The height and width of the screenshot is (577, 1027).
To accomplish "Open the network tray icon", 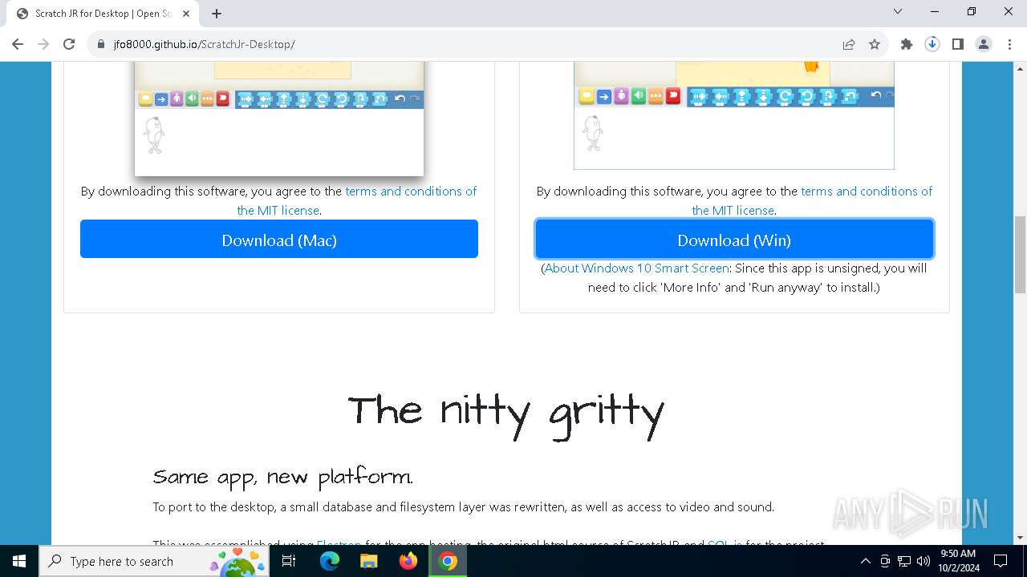I will 904,561.
